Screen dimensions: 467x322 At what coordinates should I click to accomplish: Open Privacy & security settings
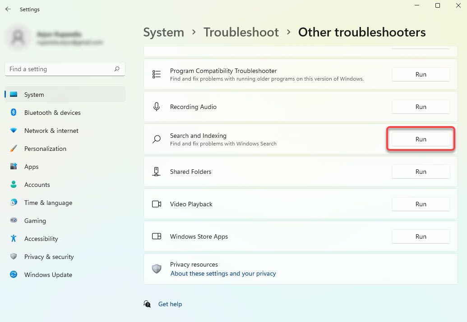(49, 257)
